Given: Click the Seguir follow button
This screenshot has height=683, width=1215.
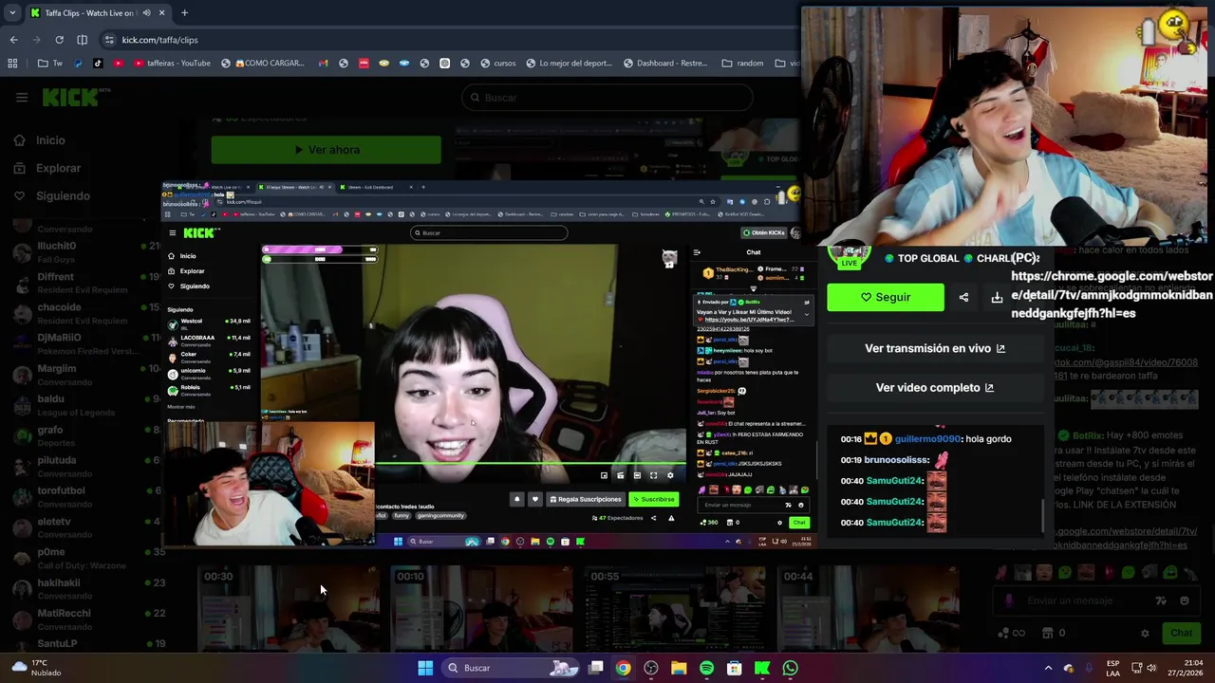Looking at the screenshot, I should [886, 297].
